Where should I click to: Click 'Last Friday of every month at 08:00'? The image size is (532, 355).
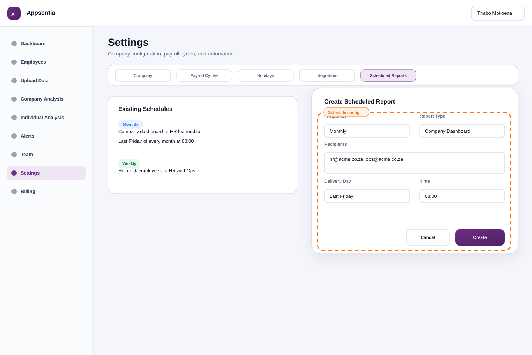[x=156, y=141]
